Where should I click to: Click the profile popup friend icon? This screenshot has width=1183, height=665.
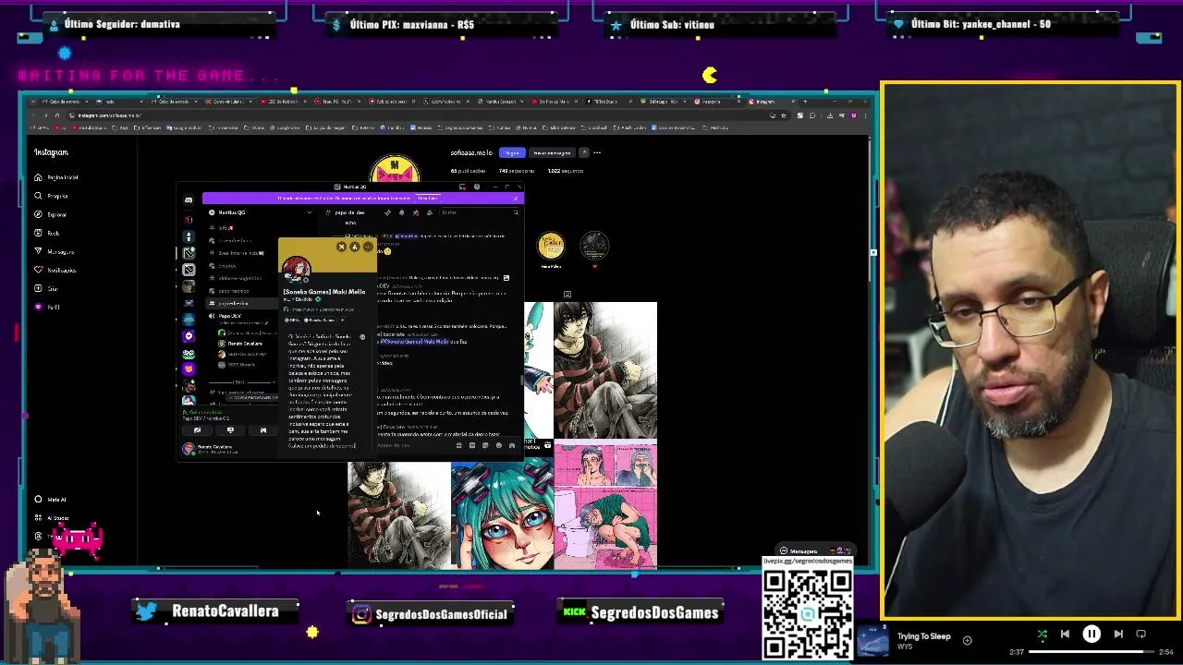(355, 247)
